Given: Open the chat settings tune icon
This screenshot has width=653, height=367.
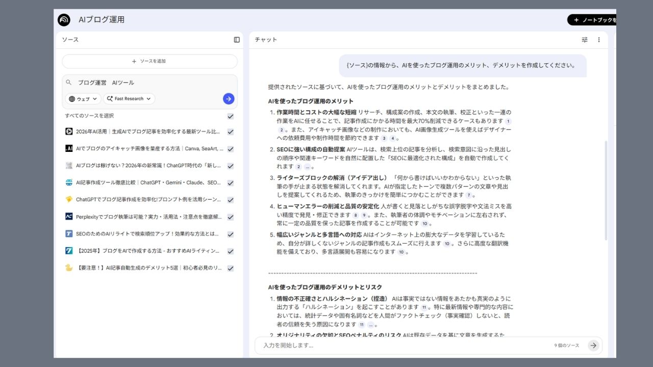Looking at the screenshot, I should (x=585, y=39).
